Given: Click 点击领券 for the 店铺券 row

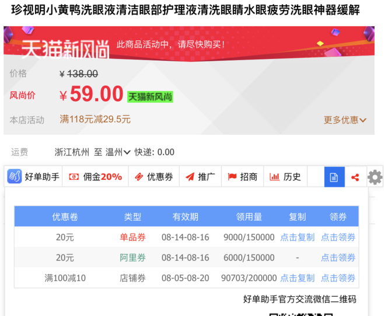Looking at the screenshot, I should click(338, 278).
